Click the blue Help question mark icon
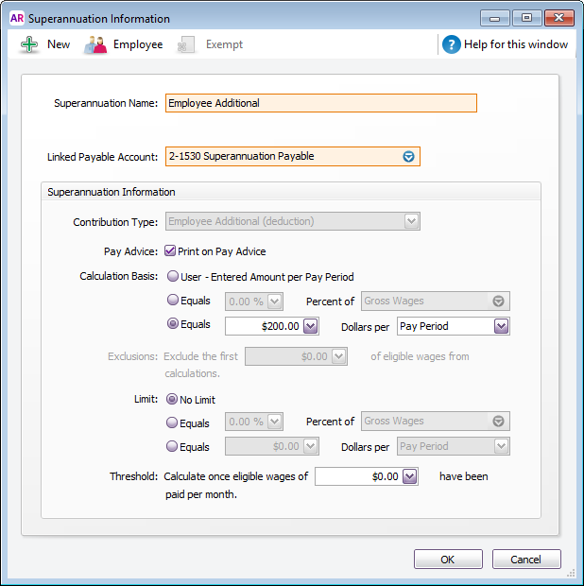This screenshot has width=584, height=586. click(x=452, y=44)
